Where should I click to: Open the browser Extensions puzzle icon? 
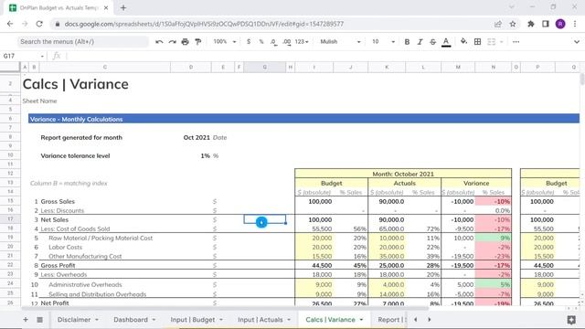point(530,24)
